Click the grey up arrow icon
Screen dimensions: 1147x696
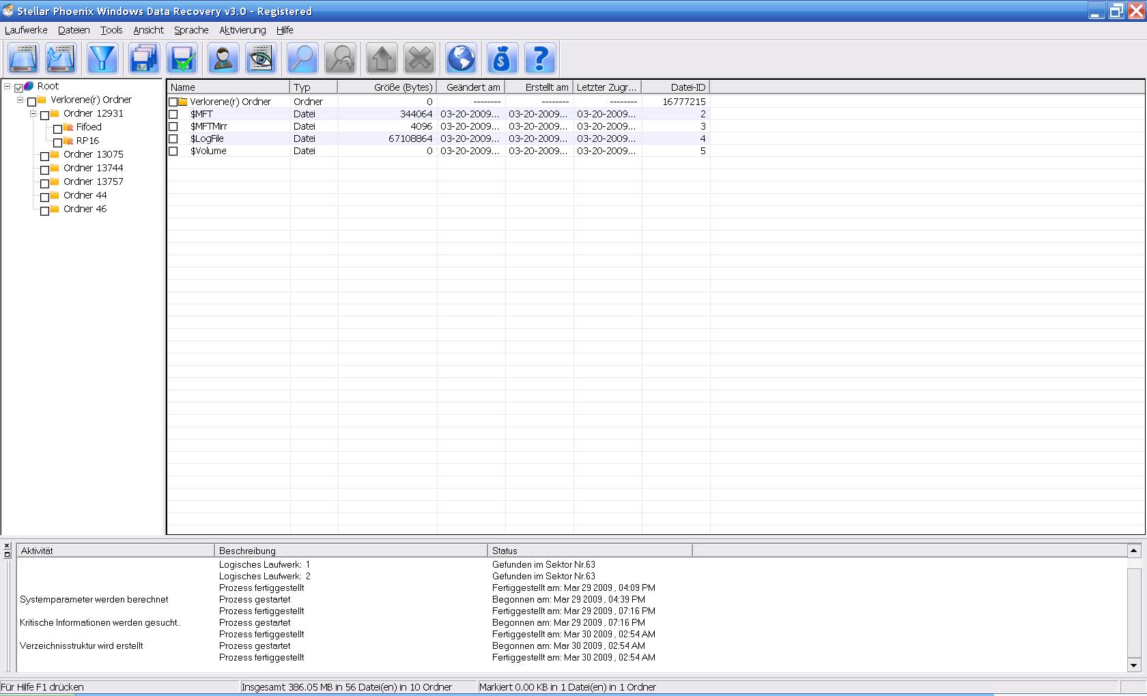(x=382, y=59)
